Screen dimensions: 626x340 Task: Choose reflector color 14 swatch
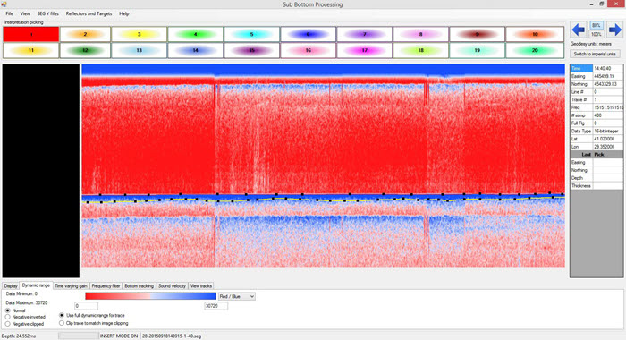(x=195, y=50)
